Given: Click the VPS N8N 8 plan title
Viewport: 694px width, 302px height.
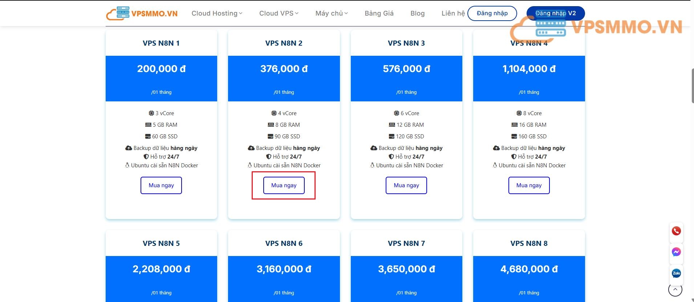Looking at the screenshot, I should tap(529, 243).
